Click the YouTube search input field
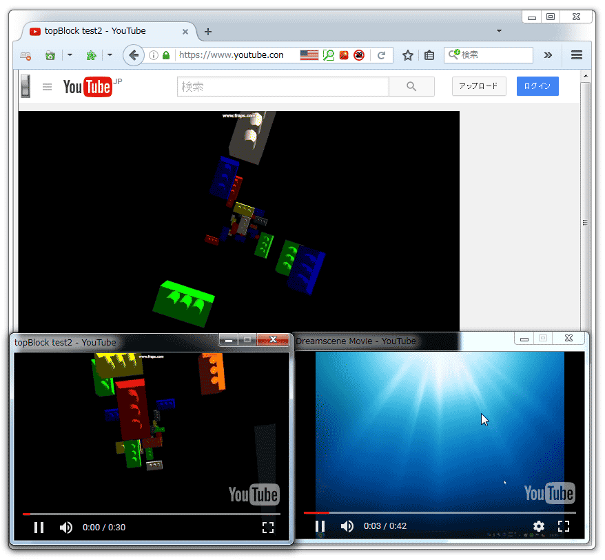605x560 pixels. point(283,86)
